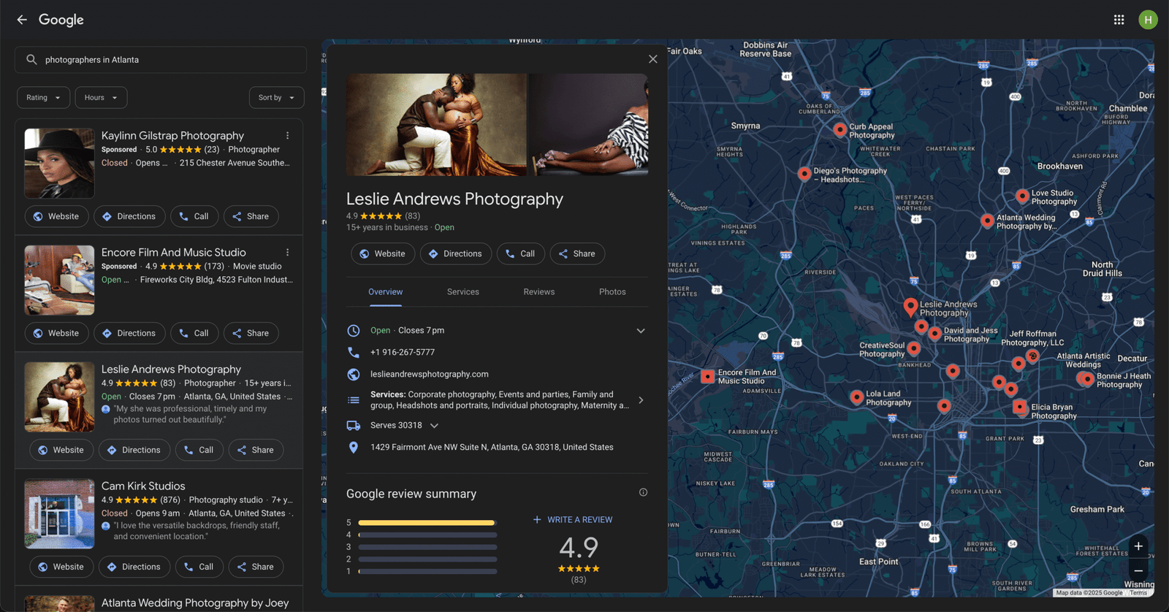This screenshot has width=1169, height=612.
Task: Call Cam Kirk Studios
Action: (x=199, y=567)
